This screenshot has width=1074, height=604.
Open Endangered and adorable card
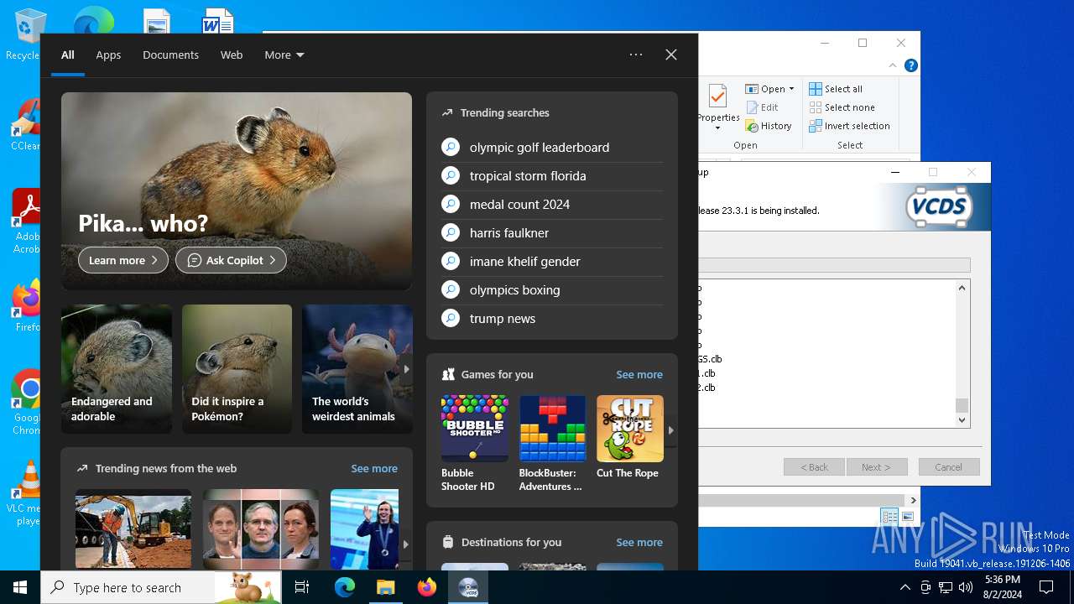[x=117, y=369]
